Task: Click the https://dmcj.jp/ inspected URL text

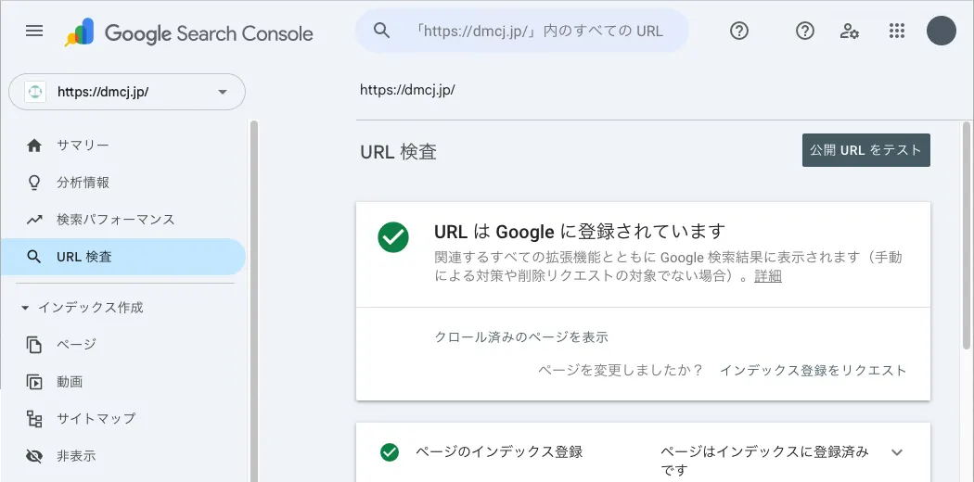Action: coord(407,89)
